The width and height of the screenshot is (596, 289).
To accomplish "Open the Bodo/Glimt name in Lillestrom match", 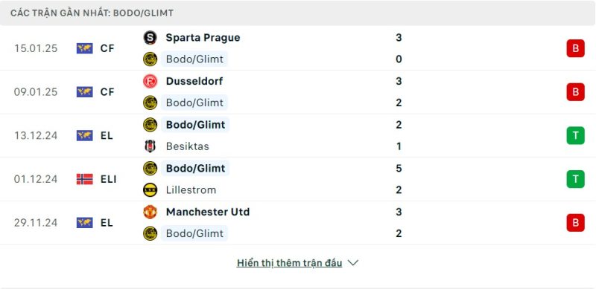I will click(195, 168).
